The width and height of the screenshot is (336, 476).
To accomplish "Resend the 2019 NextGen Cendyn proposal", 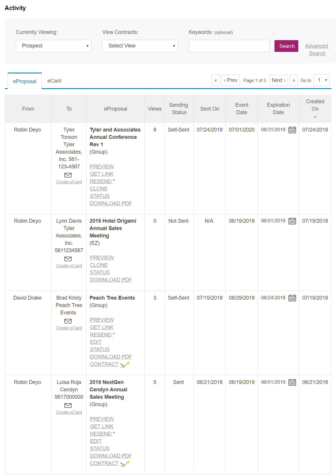I will click(101, 434).
